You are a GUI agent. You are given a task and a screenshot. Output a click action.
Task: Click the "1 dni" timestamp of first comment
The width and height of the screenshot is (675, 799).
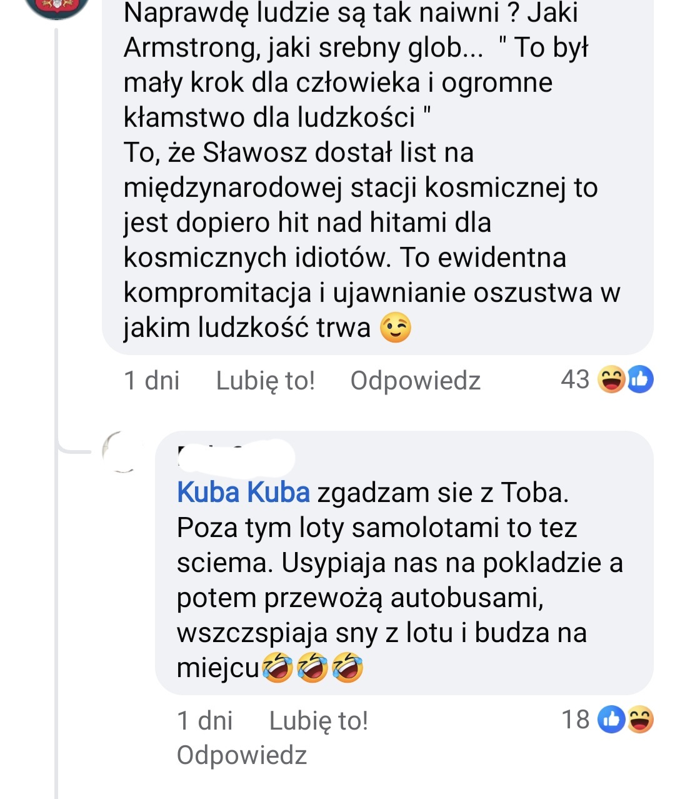click(x=151, y=380)
